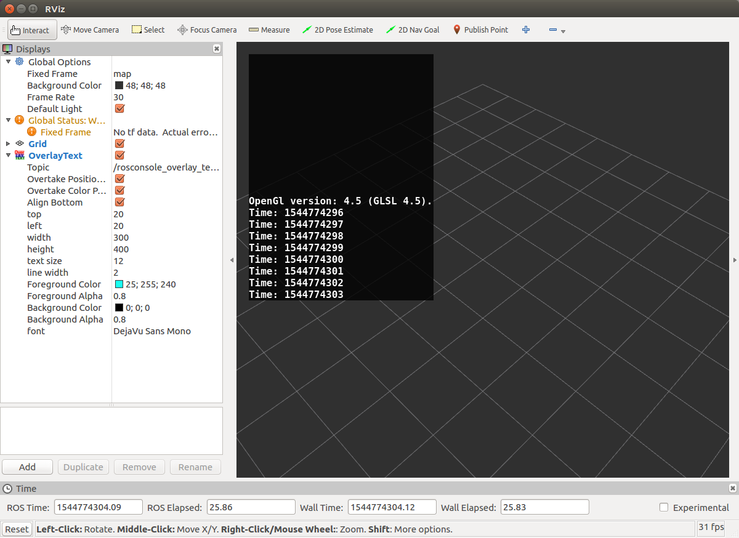This screenshot has height=538, width=739.
Task: Activate the Select tool
Action: [x=148, y=30]
